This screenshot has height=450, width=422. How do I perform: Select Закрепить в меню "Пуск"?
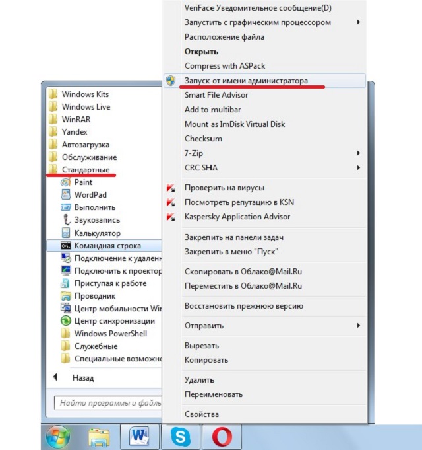click(231, 252)
